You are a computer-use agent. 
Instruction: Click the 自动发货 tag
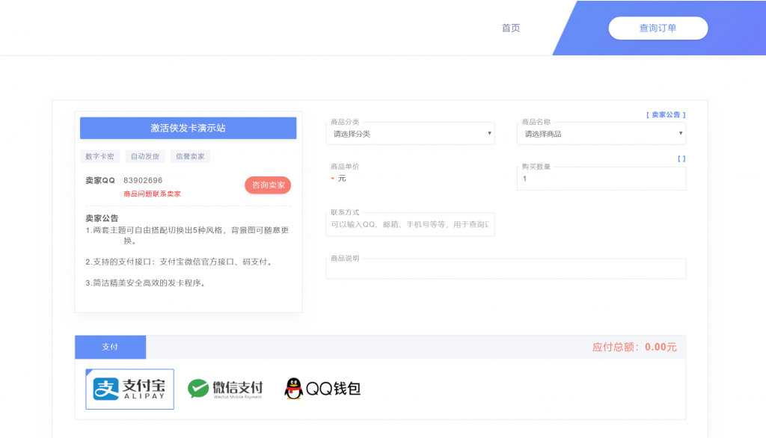click(145, 156)
